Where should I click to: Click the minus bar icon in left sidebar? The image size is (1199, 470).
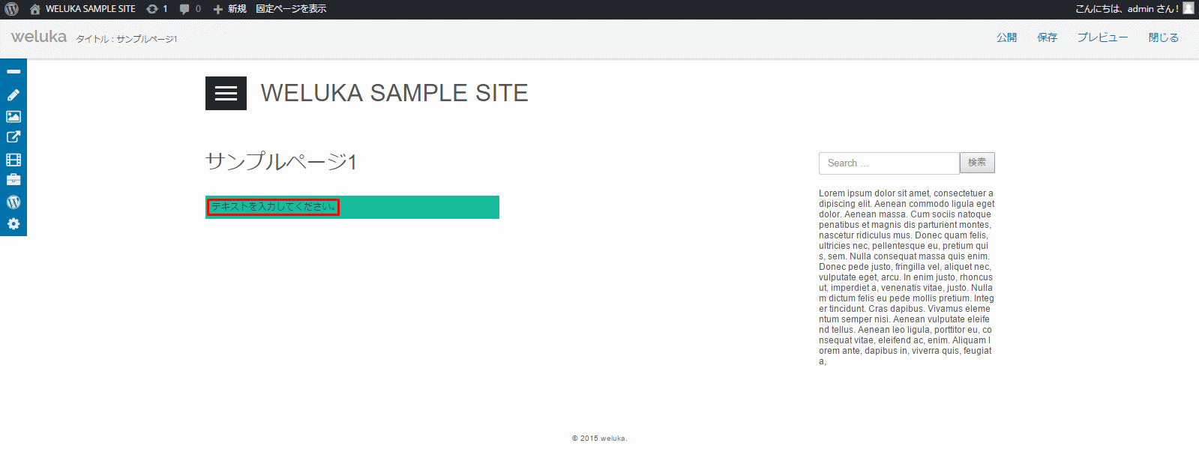tap(13, 72)
